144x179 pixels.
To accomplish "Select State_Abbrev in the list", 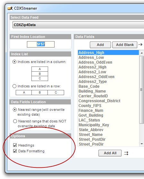I will point(108,130).
